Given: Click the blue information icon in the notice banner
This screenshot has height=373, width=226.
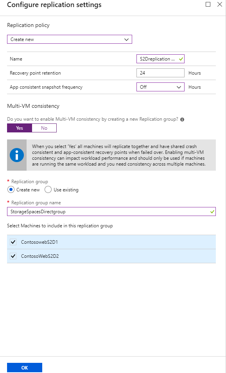Looking at the screenshot, I should pyautogui.click(x=16, y=154).
